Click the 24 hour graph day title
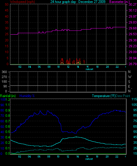Viewport: 137px width, 166px height. click(x=78, y=2)
